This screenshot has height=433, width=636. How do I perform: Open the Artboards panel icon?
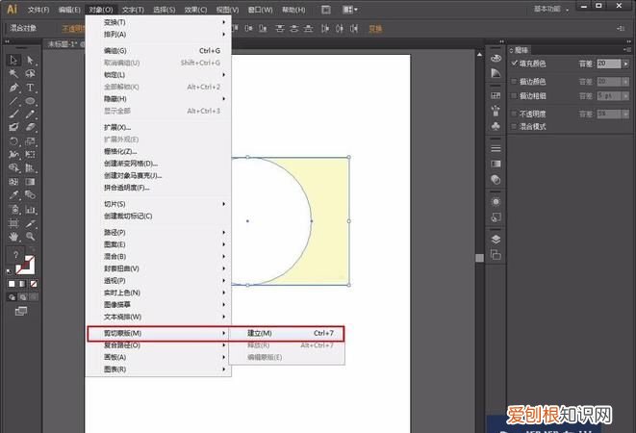(x=496, y=255)
